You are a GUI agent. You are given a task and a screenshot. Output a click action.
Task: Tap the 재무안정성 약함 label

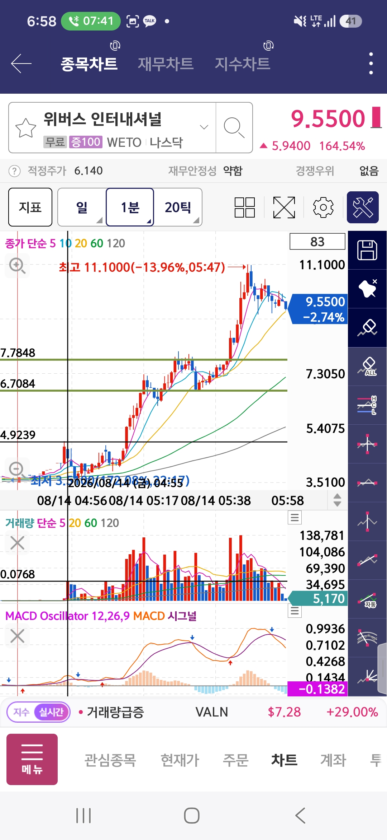[205, 171]
